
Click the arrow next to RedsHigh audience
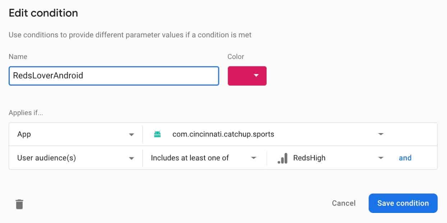[381, 158]
